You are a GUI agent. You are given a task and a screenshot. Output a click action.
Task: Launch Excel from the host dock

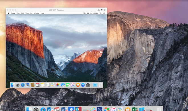tap(134, 109)
